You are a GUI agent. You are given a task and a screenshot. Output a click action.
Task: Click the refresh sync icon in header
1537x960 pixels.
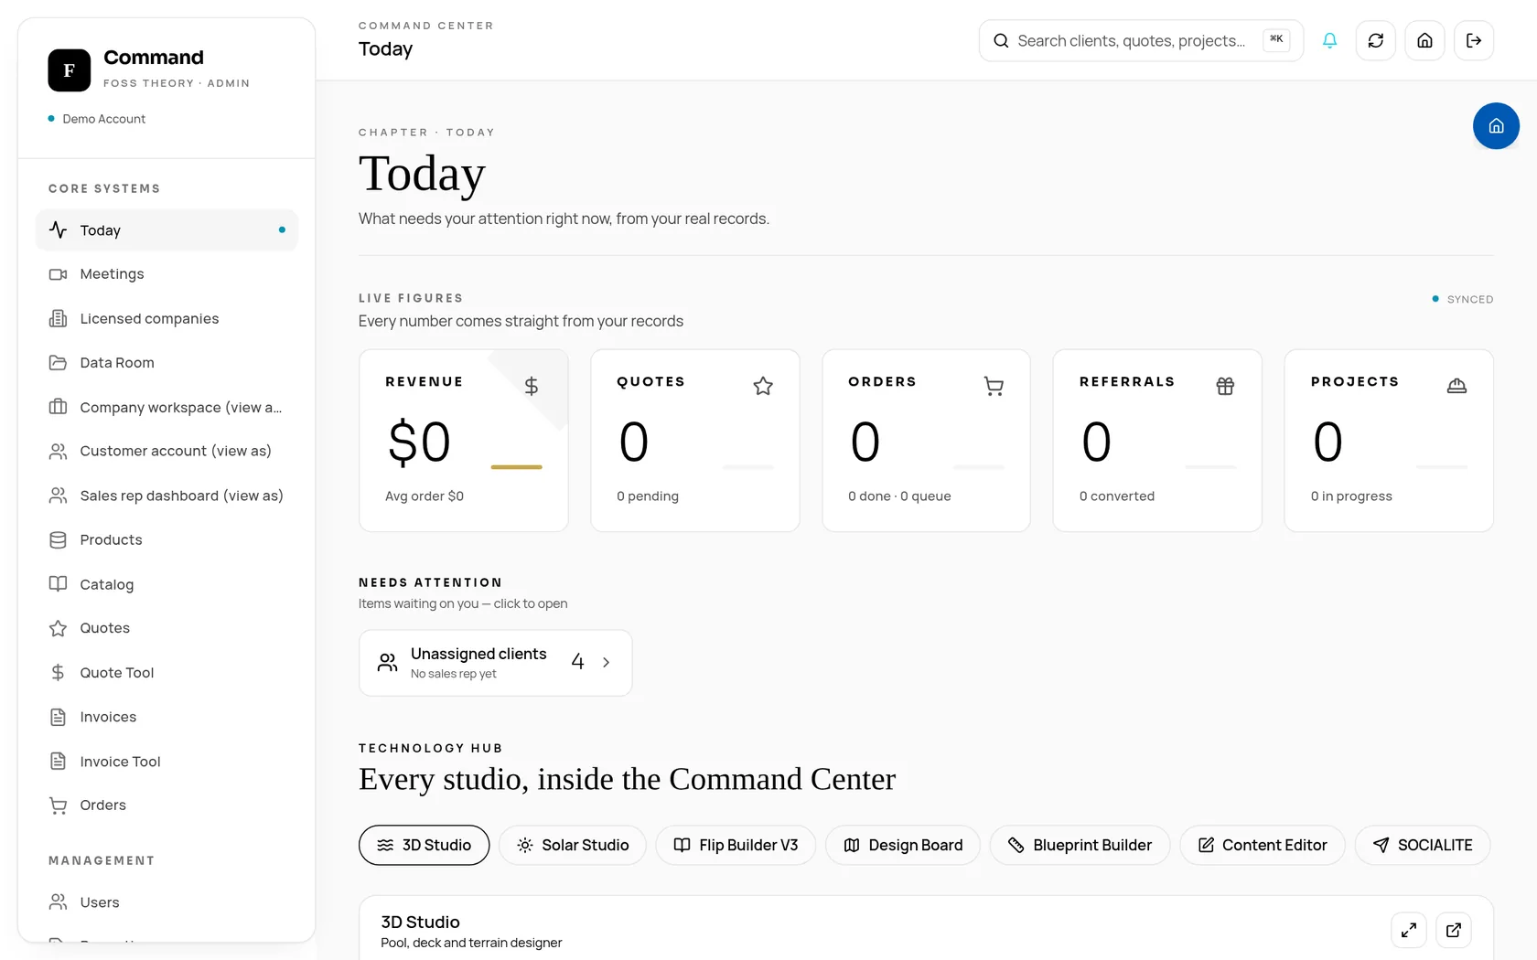coord(1375,40)
